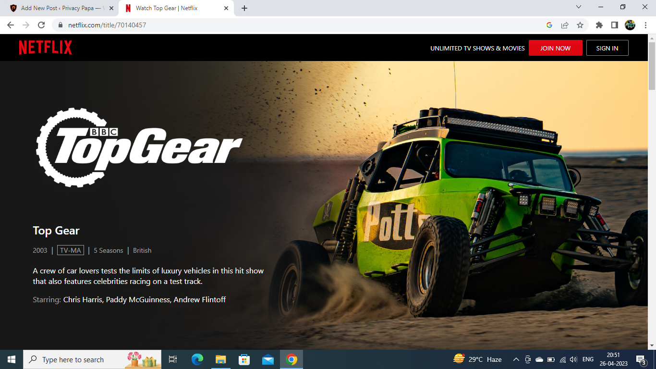Click Chris Harris in the starring list
656x369 pixels.
pos(83,300)
